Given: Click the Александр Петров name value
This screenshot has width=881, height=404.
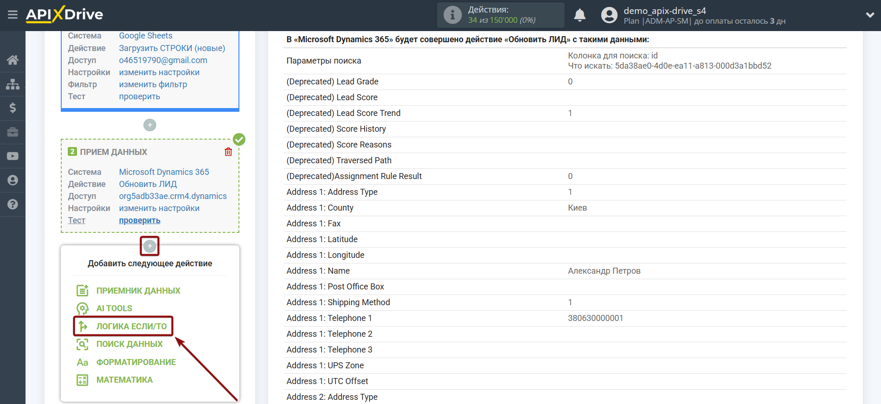Looking at the screenshot, I should pyautogui.click(x=604, y=271).
